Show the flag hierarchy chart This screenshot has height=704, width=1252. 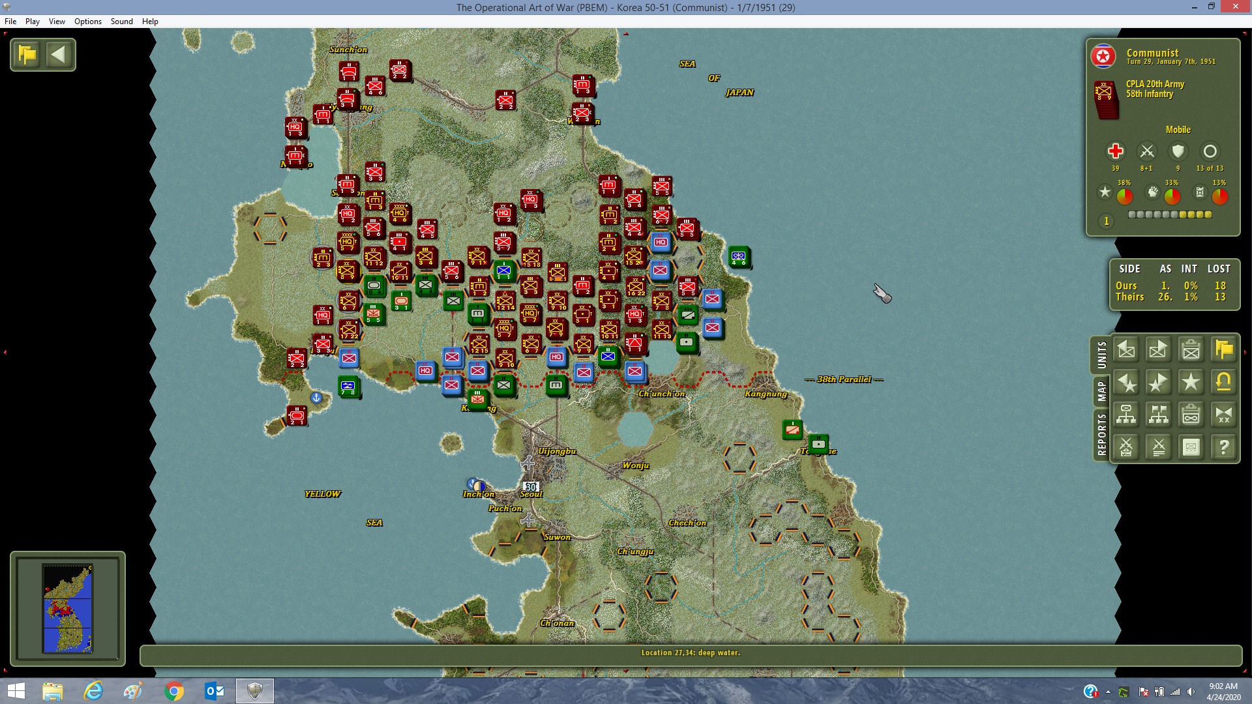1159,415
